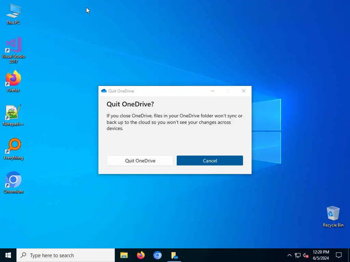Select the This PC desktop icon
The width and height of the screenshot is (350, 262).
[x=13, y=14]
